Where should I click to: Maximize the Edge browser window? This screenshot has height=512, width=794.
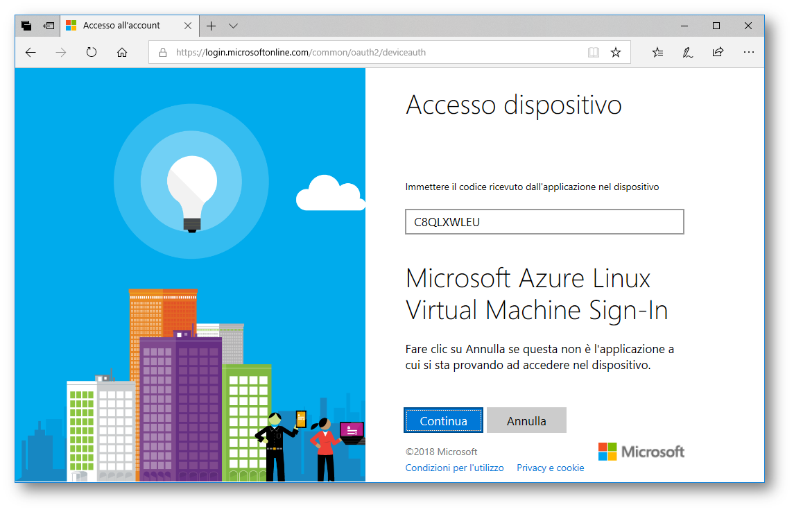tap(716, 26)
